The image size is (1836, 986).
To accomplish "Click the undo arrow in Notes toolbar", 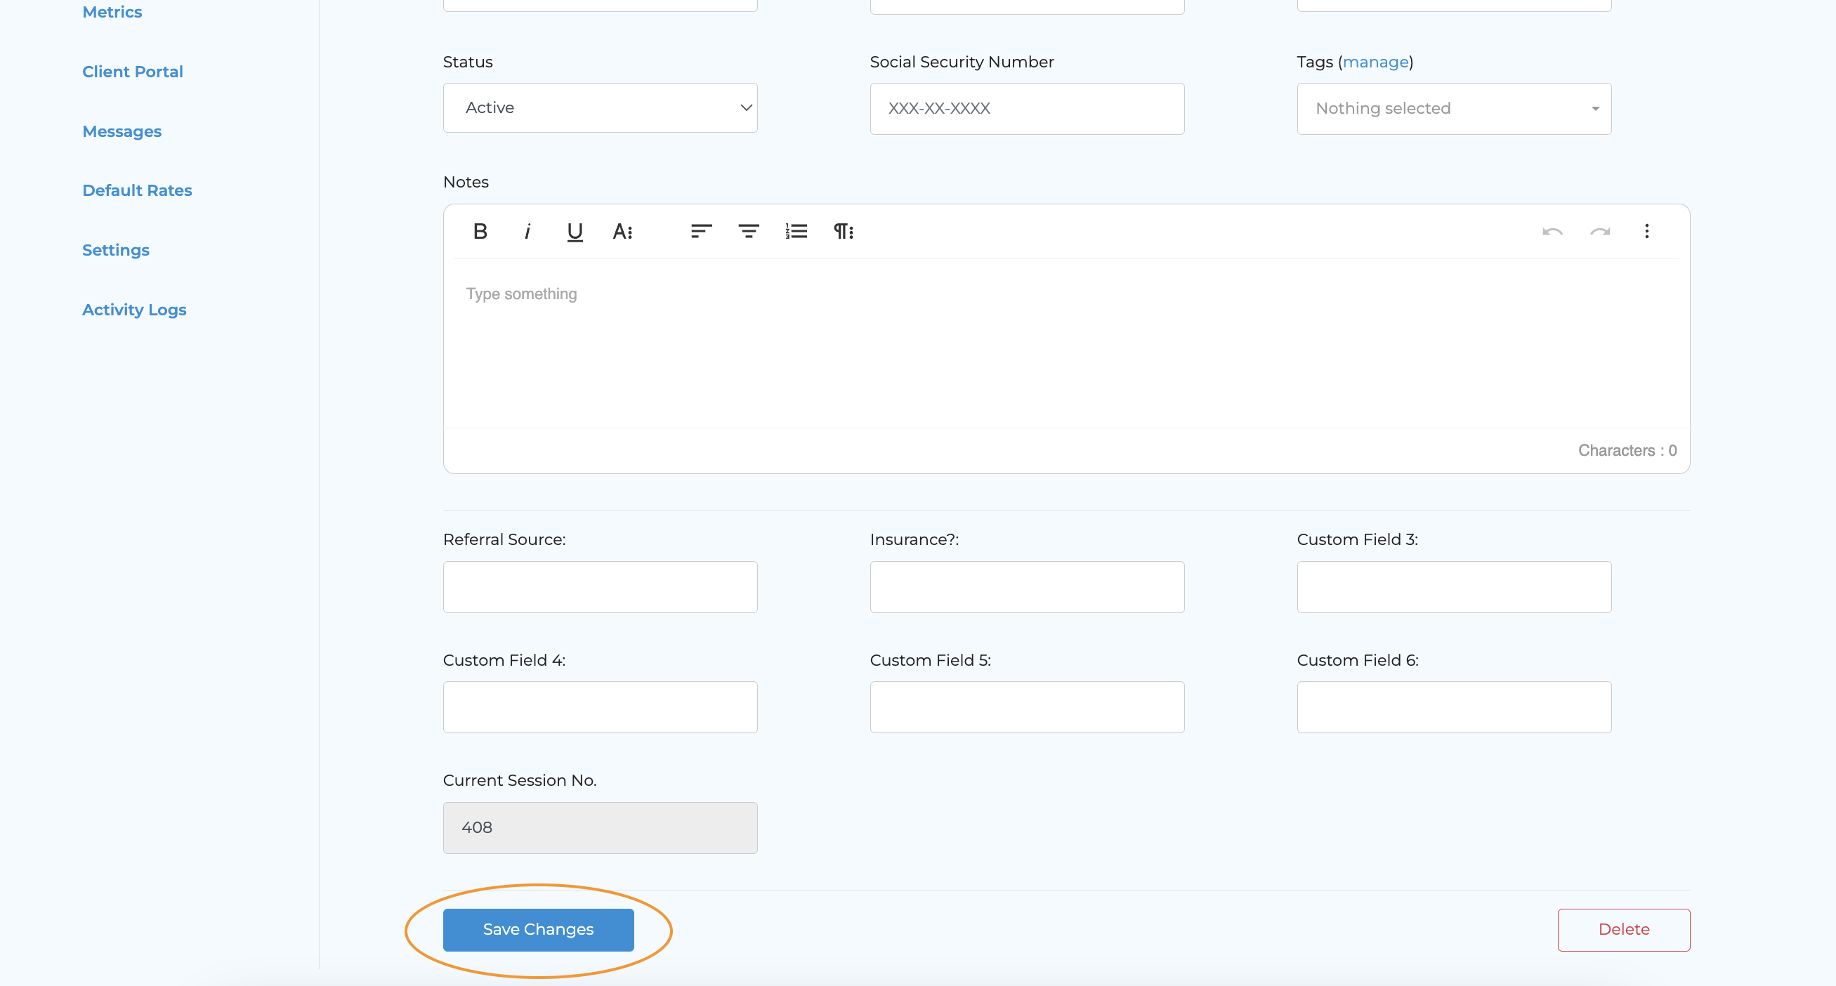I will (x=1552, y=231).
